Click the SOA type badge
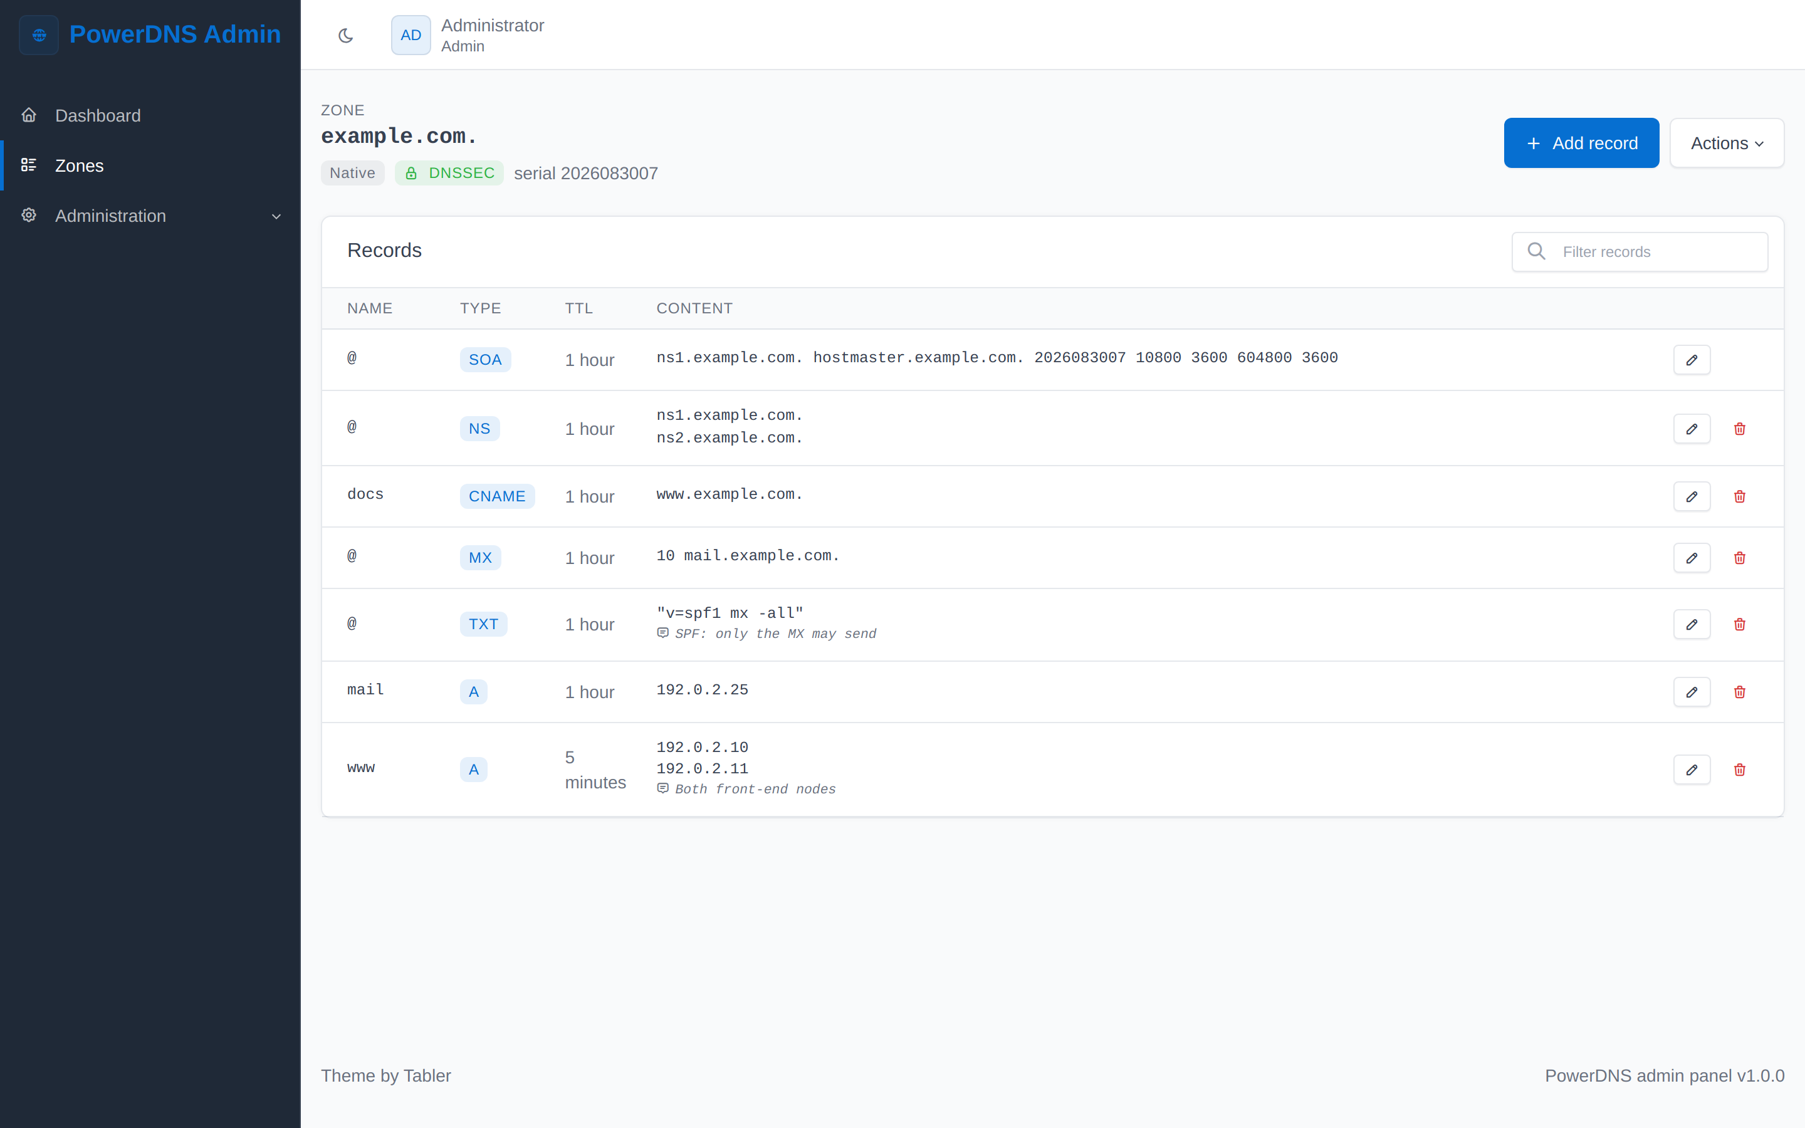Viewport: 1805px width, 1128px height. (485, 360)
